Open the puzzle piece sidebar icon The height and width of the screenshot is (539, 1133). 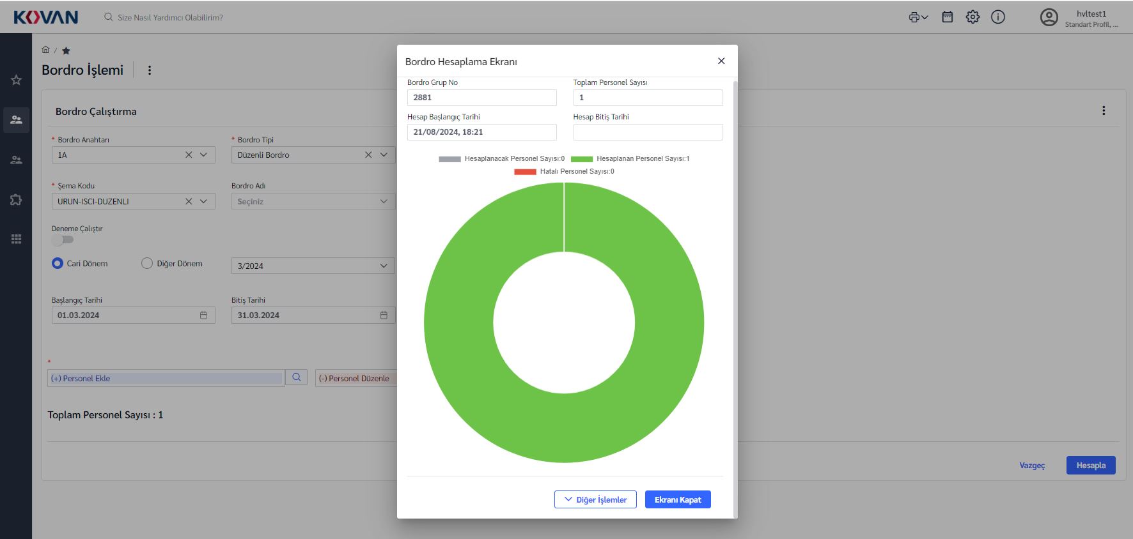tap(16, 199)
